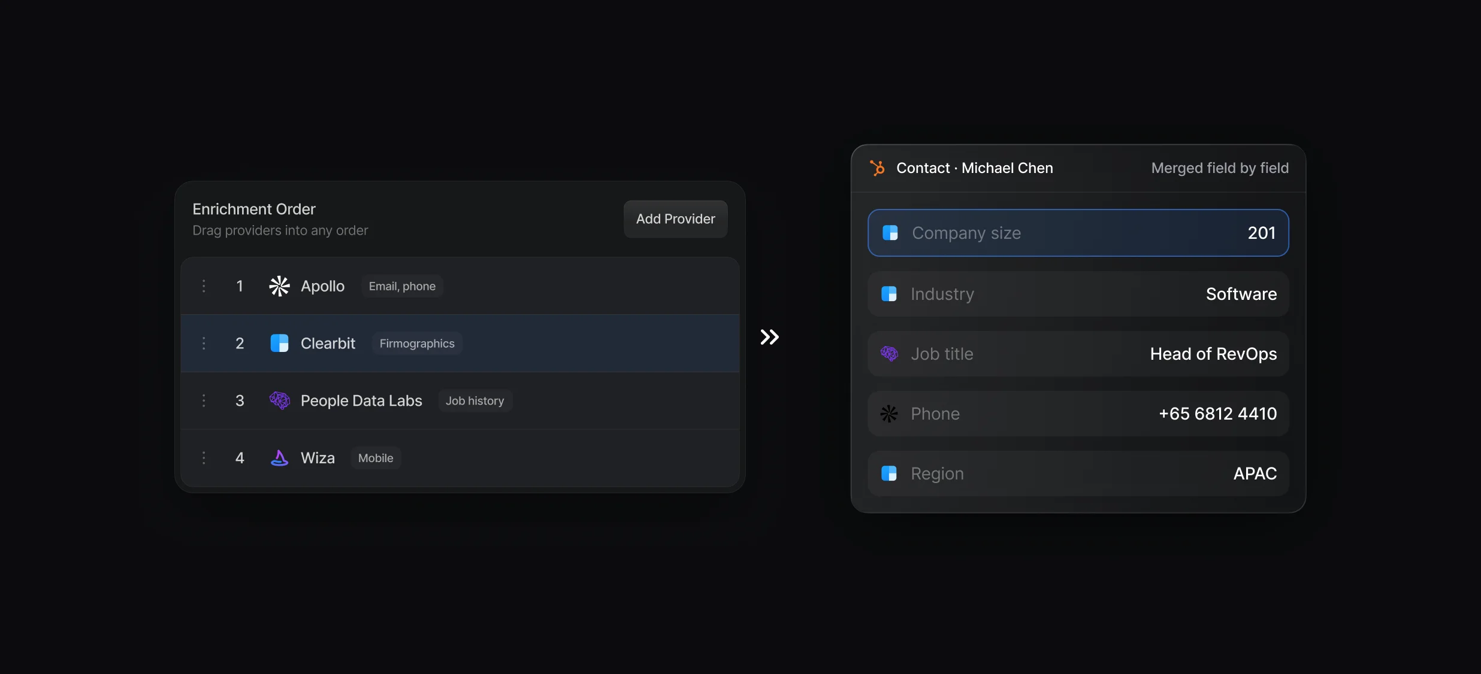Click the Contact · Michael Chen title
The image size is (1481, 674).
[975, 168]
